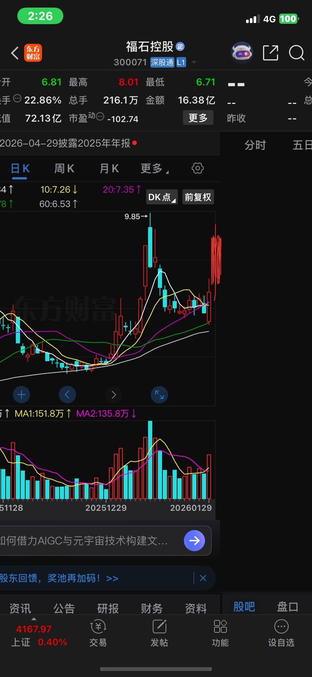Tap the L1 level tag
The width and height of the screenshot is (312, 677).
181,62
